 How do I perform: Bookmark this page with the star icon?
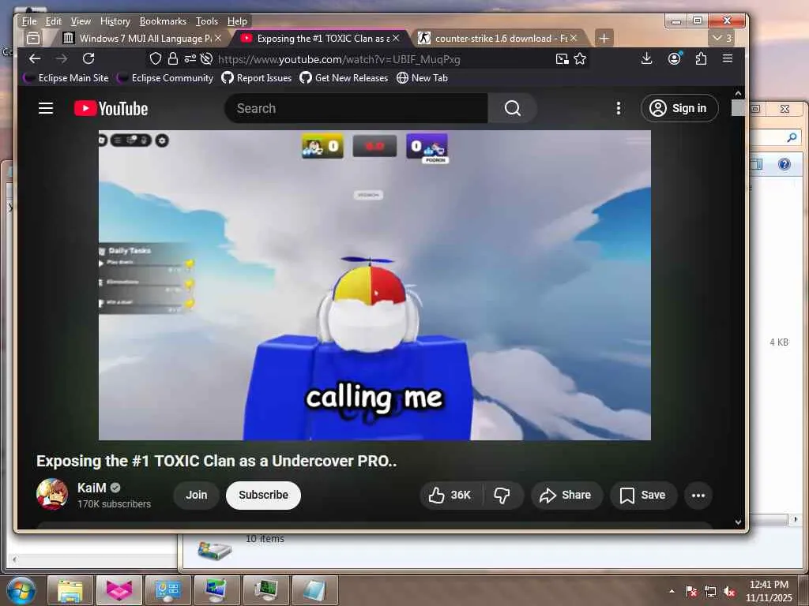click(x=580, y=58)
